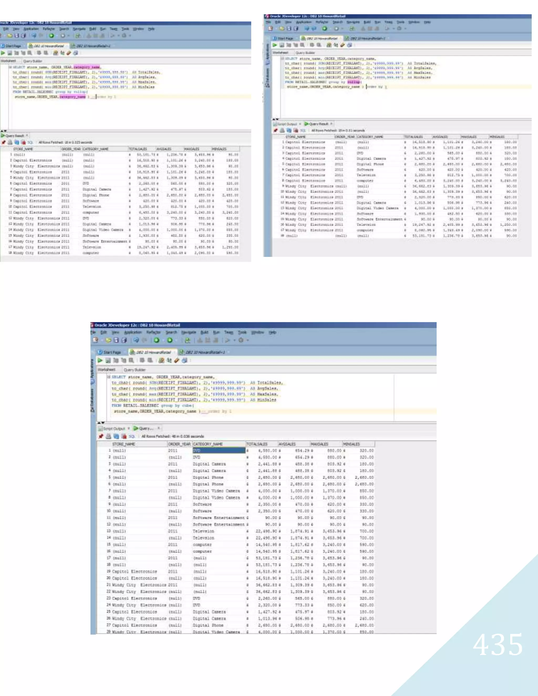Open the Window menu in bottom window
This screenshot has height=696, width=538.
point(257,332)
